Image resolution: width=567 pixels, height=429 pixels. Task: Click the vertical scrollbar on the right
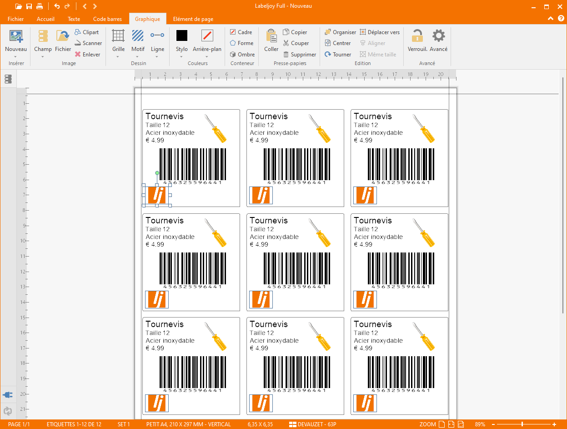[x=564, y=196]
